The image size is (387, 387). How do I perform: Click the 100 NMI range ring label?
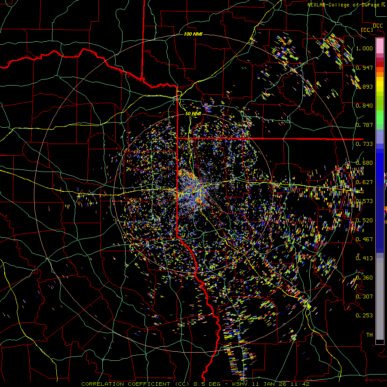[x=193, y=34]
